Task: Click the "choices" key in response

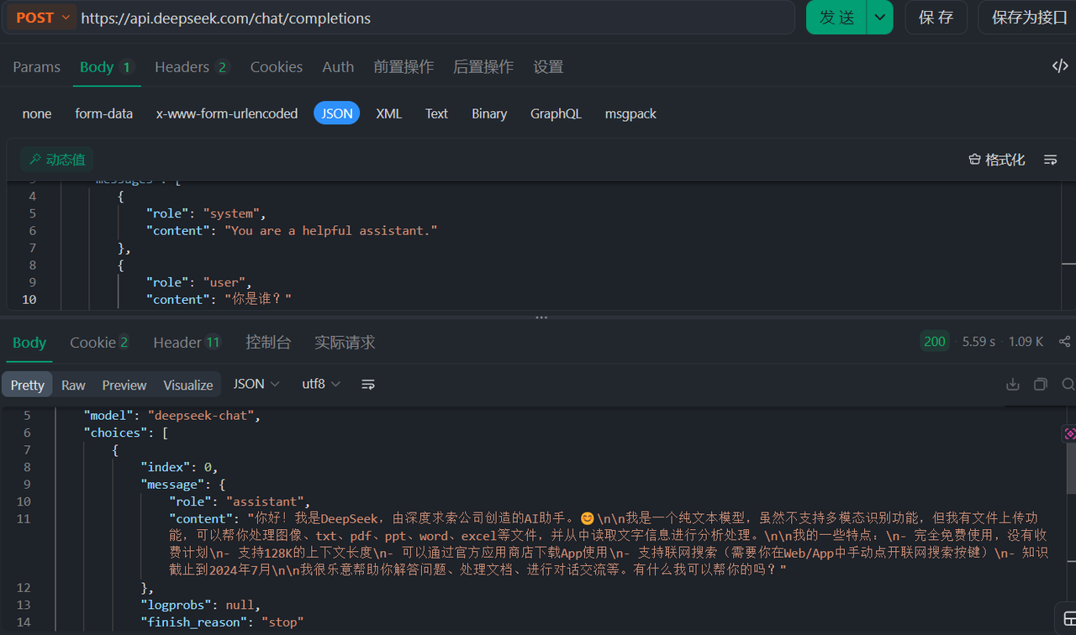Action: (x=115, y=433)
